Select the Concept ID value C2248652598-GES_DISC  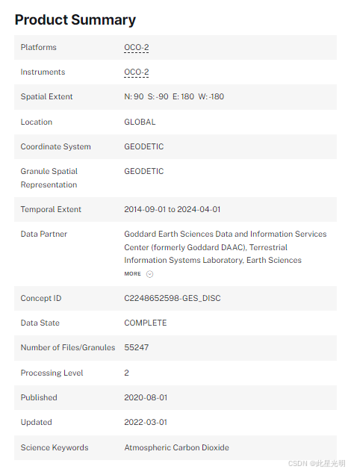173,298
